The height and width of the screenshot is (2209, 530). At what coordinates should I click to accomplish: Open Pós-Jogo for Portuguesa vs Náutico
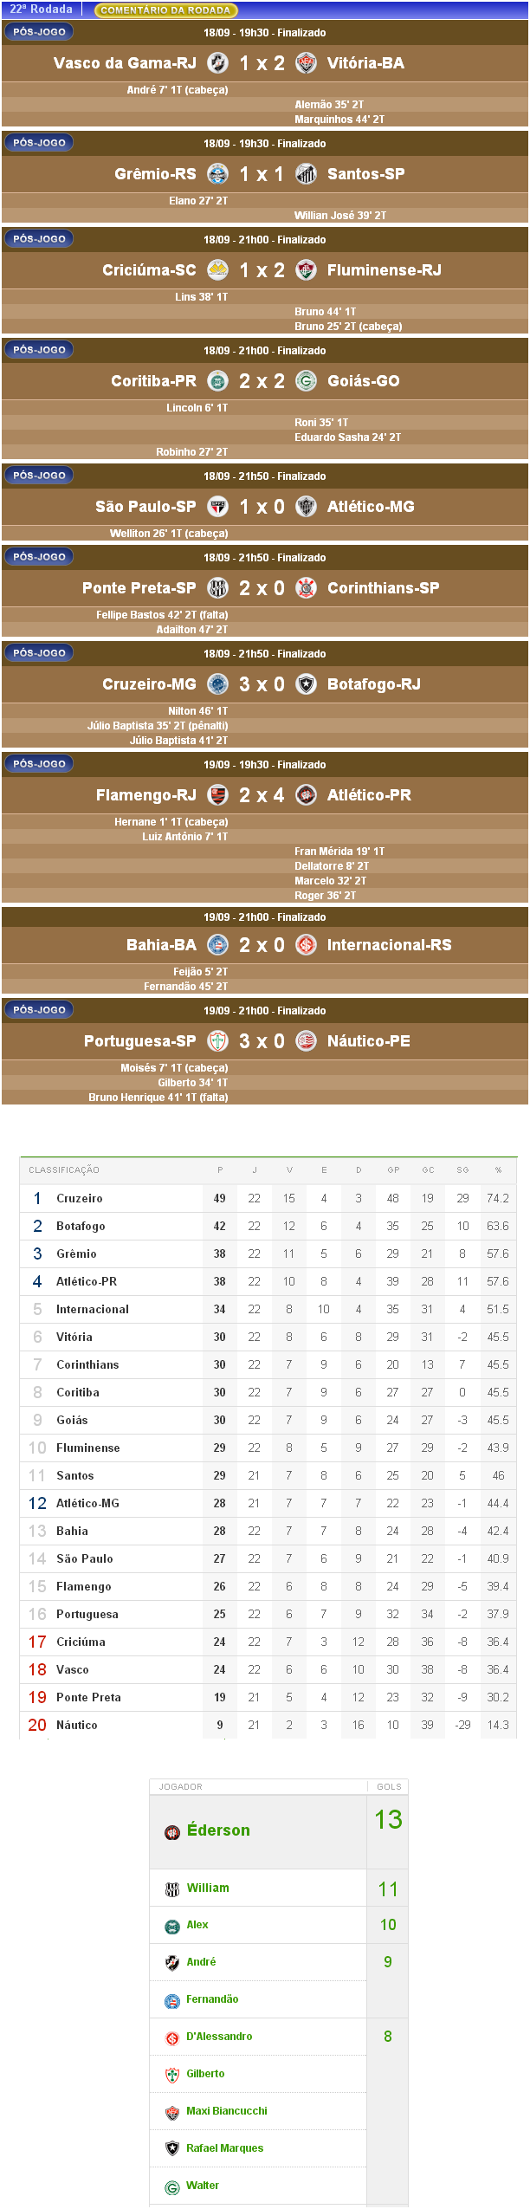[39, 1010]
